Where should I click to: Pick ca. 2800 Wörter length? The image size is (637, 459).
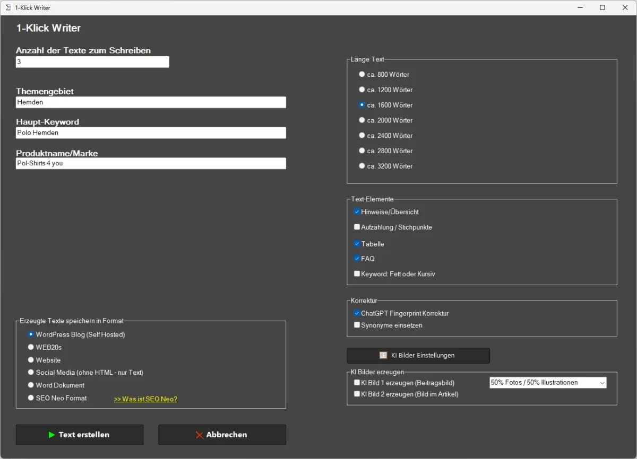tap(362, 151)
